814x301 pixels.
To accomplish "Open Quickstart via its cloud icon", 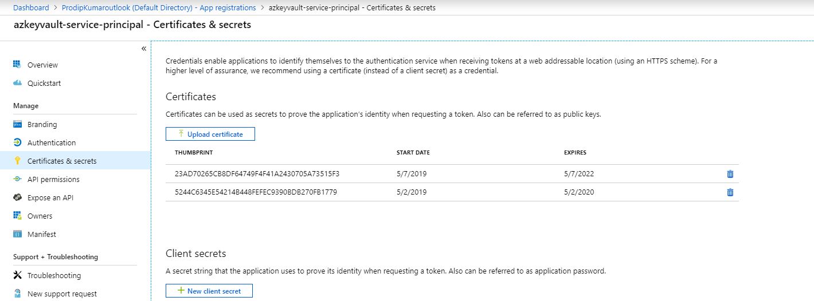I will 17,83.
